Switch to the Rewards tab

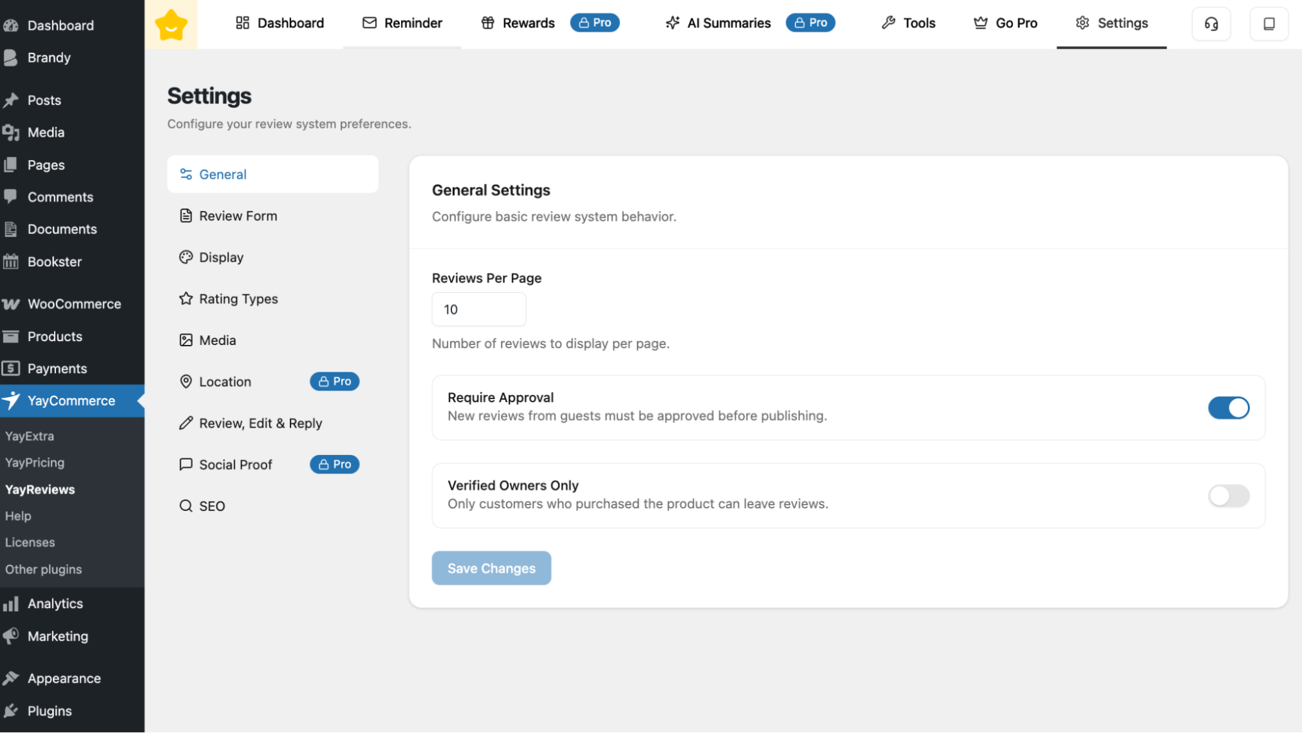pos(528,23)
